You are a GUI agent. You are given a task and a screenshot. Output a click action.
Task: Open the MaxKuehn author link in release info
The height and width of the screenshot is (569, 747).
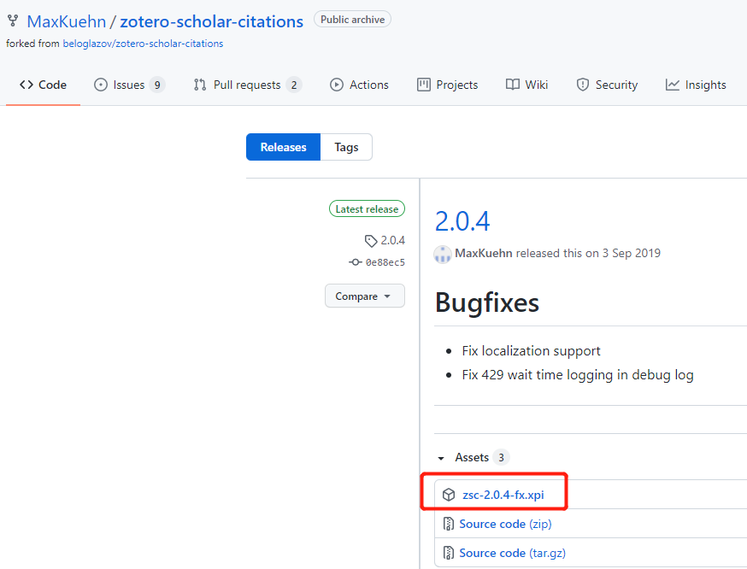pyautogui.click(x=484, y=253)
